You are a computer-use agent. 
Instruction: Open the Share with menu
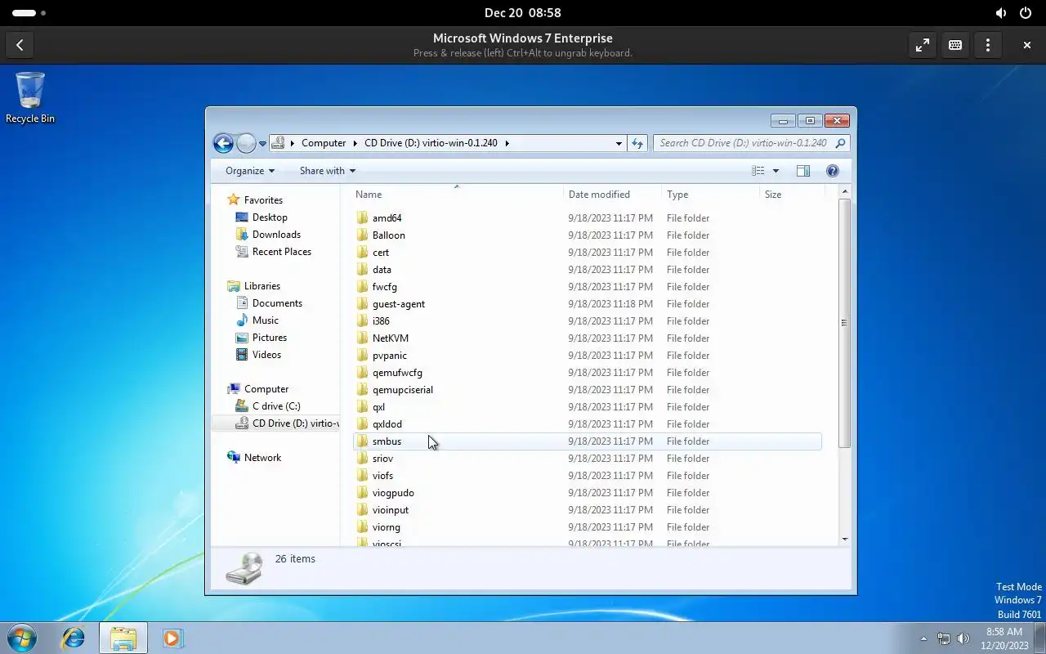pyautogui.click(x=328, y=171)
